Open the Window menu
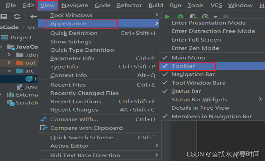The height and width of the screenshot is (161, 265). [240, 5]
